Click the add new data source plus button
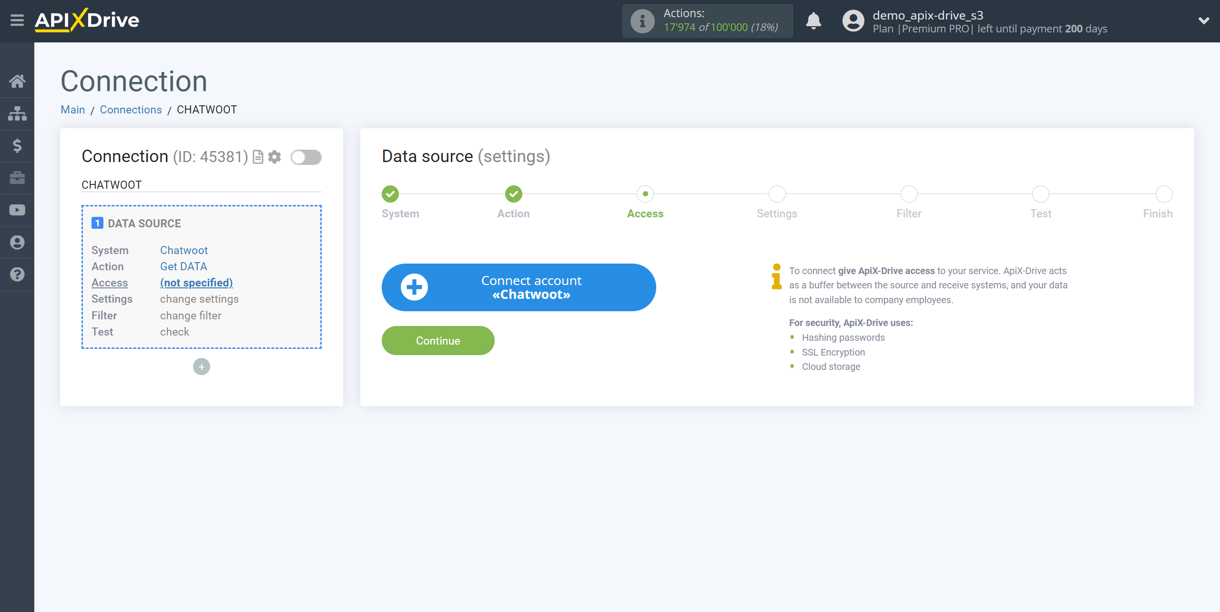The width and height of the screenshot is (1220, 612). 202,366
